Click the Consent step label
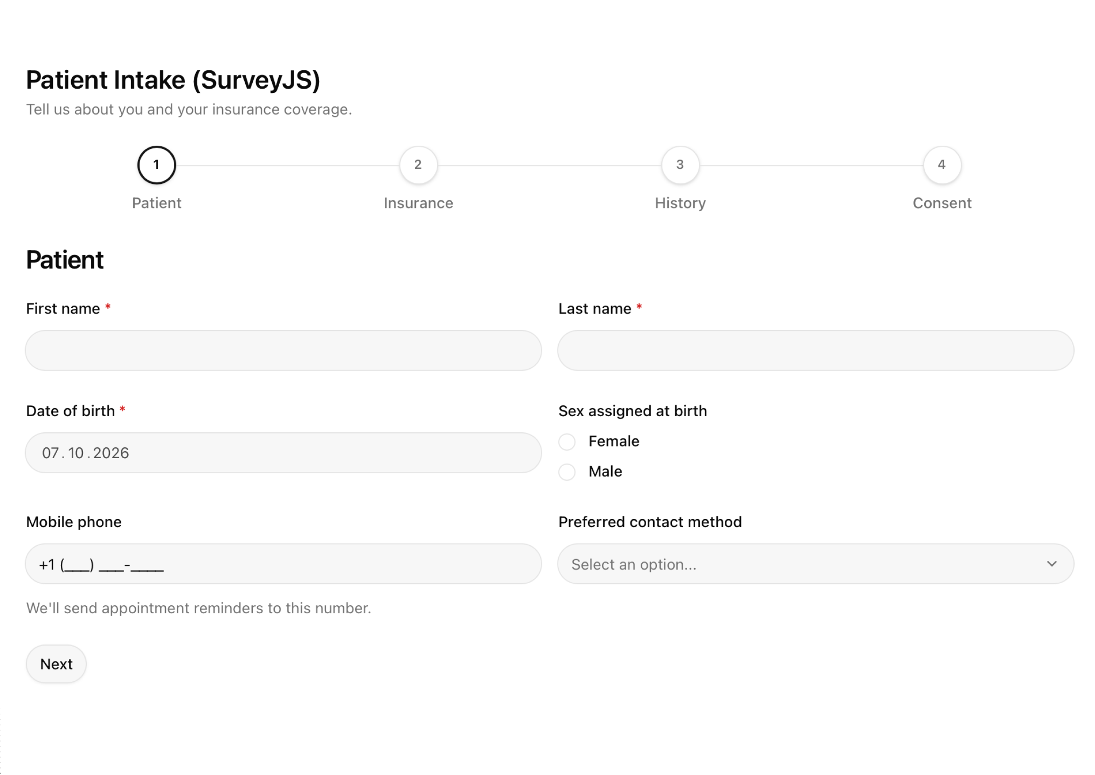Viewport: 1095px width, 775px height. (x=942, y=203)
